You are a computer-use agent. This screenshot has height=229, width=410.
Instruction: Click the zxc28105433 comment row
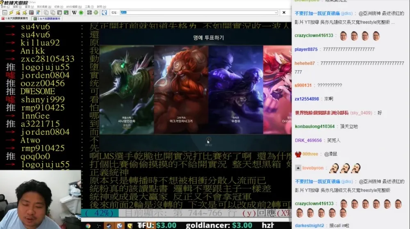[x=146, y=59]
